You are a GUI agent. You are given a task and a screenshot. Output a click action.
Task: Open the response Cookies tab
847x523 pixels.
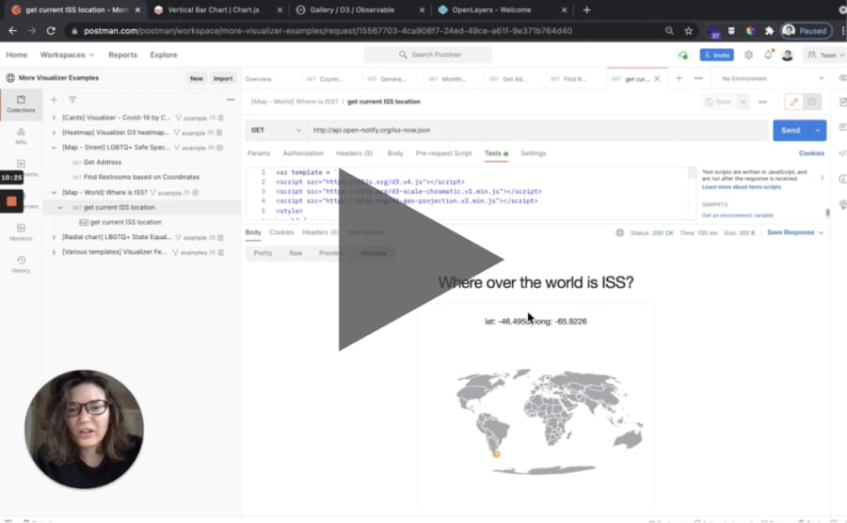281,232
